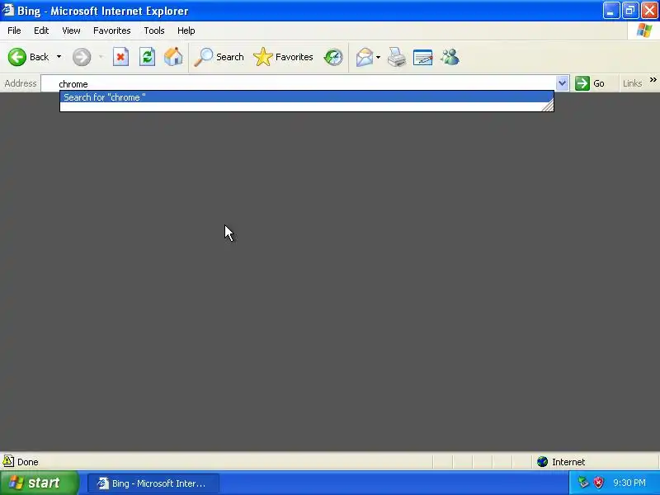Open the Back history dropdown arrow

(59, 57)
